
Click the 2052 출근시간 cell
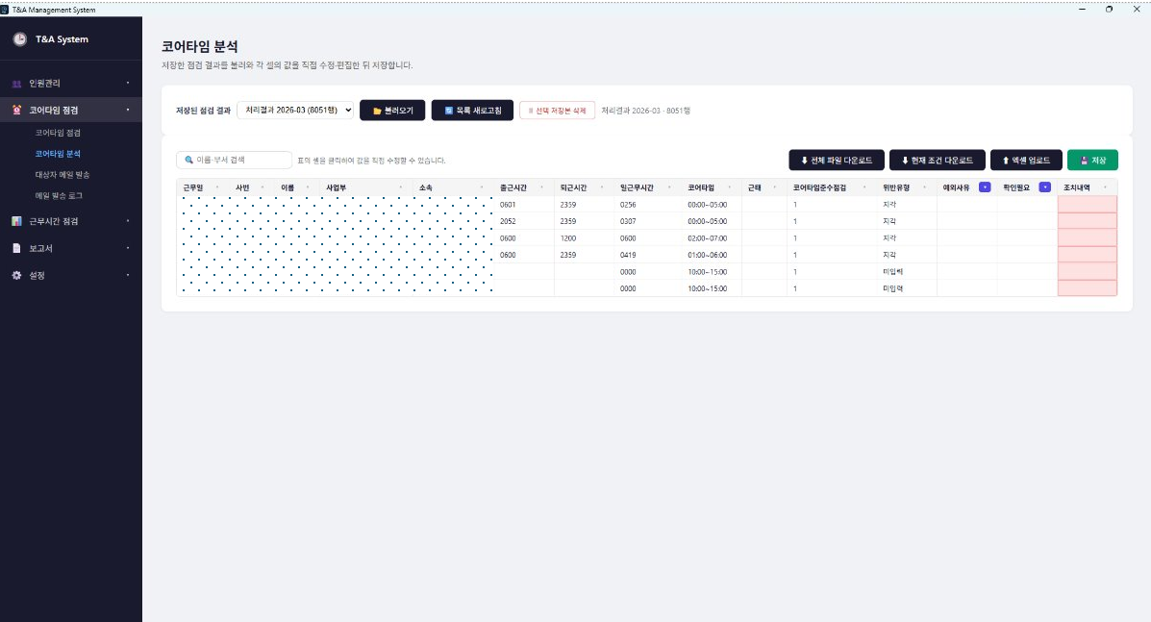[524, 221]
